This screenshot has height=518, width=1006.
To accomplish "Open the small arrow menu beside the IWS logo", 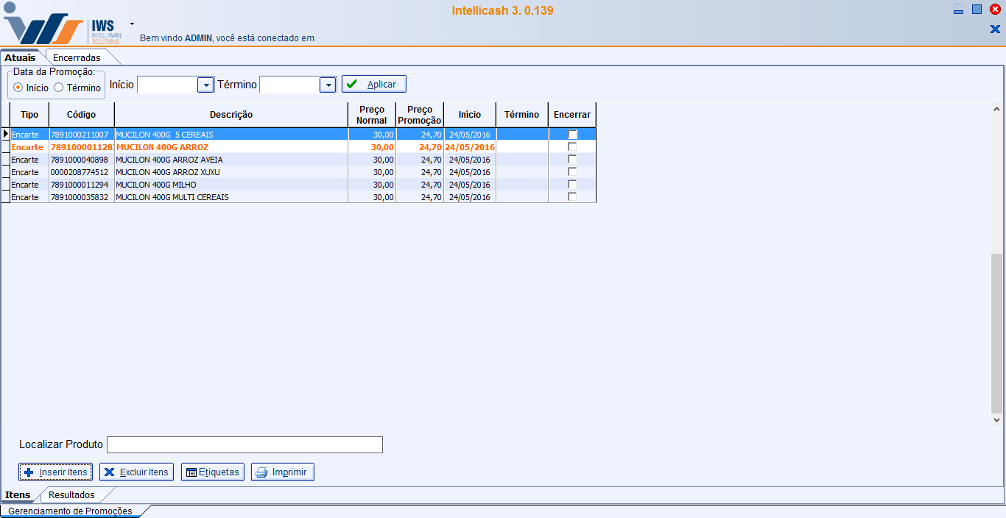I will [x=132, y=24].
